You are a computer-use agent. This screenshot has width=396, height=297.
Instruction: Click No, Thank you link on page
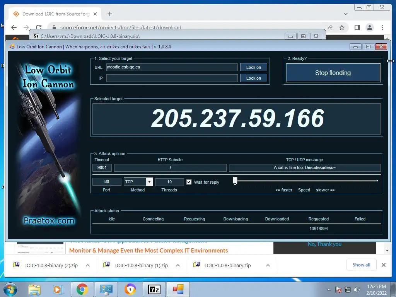point(324,244)
